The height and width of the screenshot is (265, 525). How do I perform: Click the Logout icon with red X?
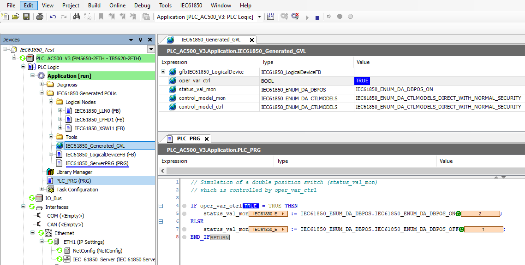295,17
